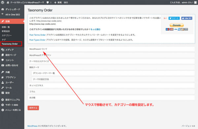Screen dimensions: 198x129
Task: Collapse the sidebar via メニューを閉じる
Action: click(x=11, y=110)
